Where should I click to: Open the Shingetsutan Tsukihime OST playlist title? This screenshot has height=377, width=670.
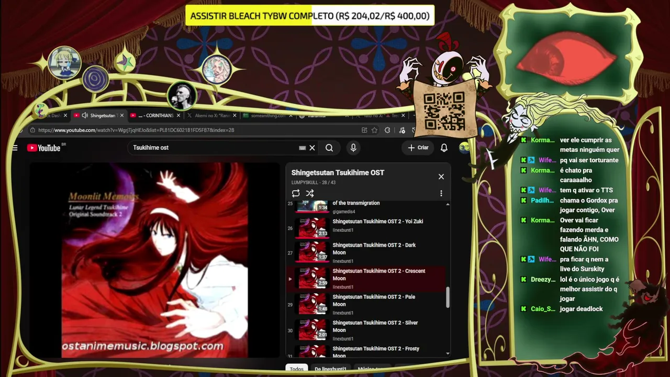point(338,173)
